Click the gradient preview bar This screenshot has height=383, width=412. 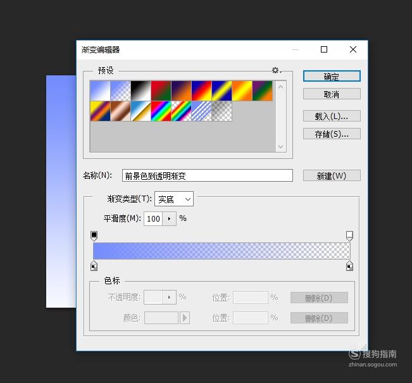coord(222,251)
